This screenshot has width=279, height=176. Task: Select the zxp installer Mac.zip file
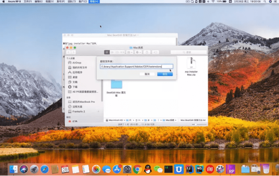191,67
